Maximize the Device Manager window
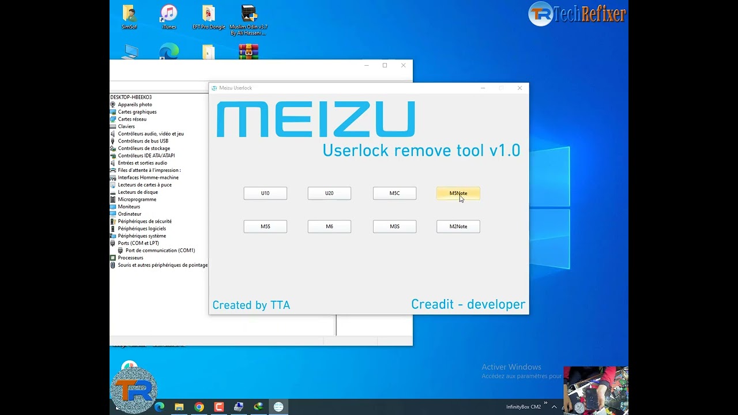Screen dimensions: 738x415 click(x=385, y=65)
